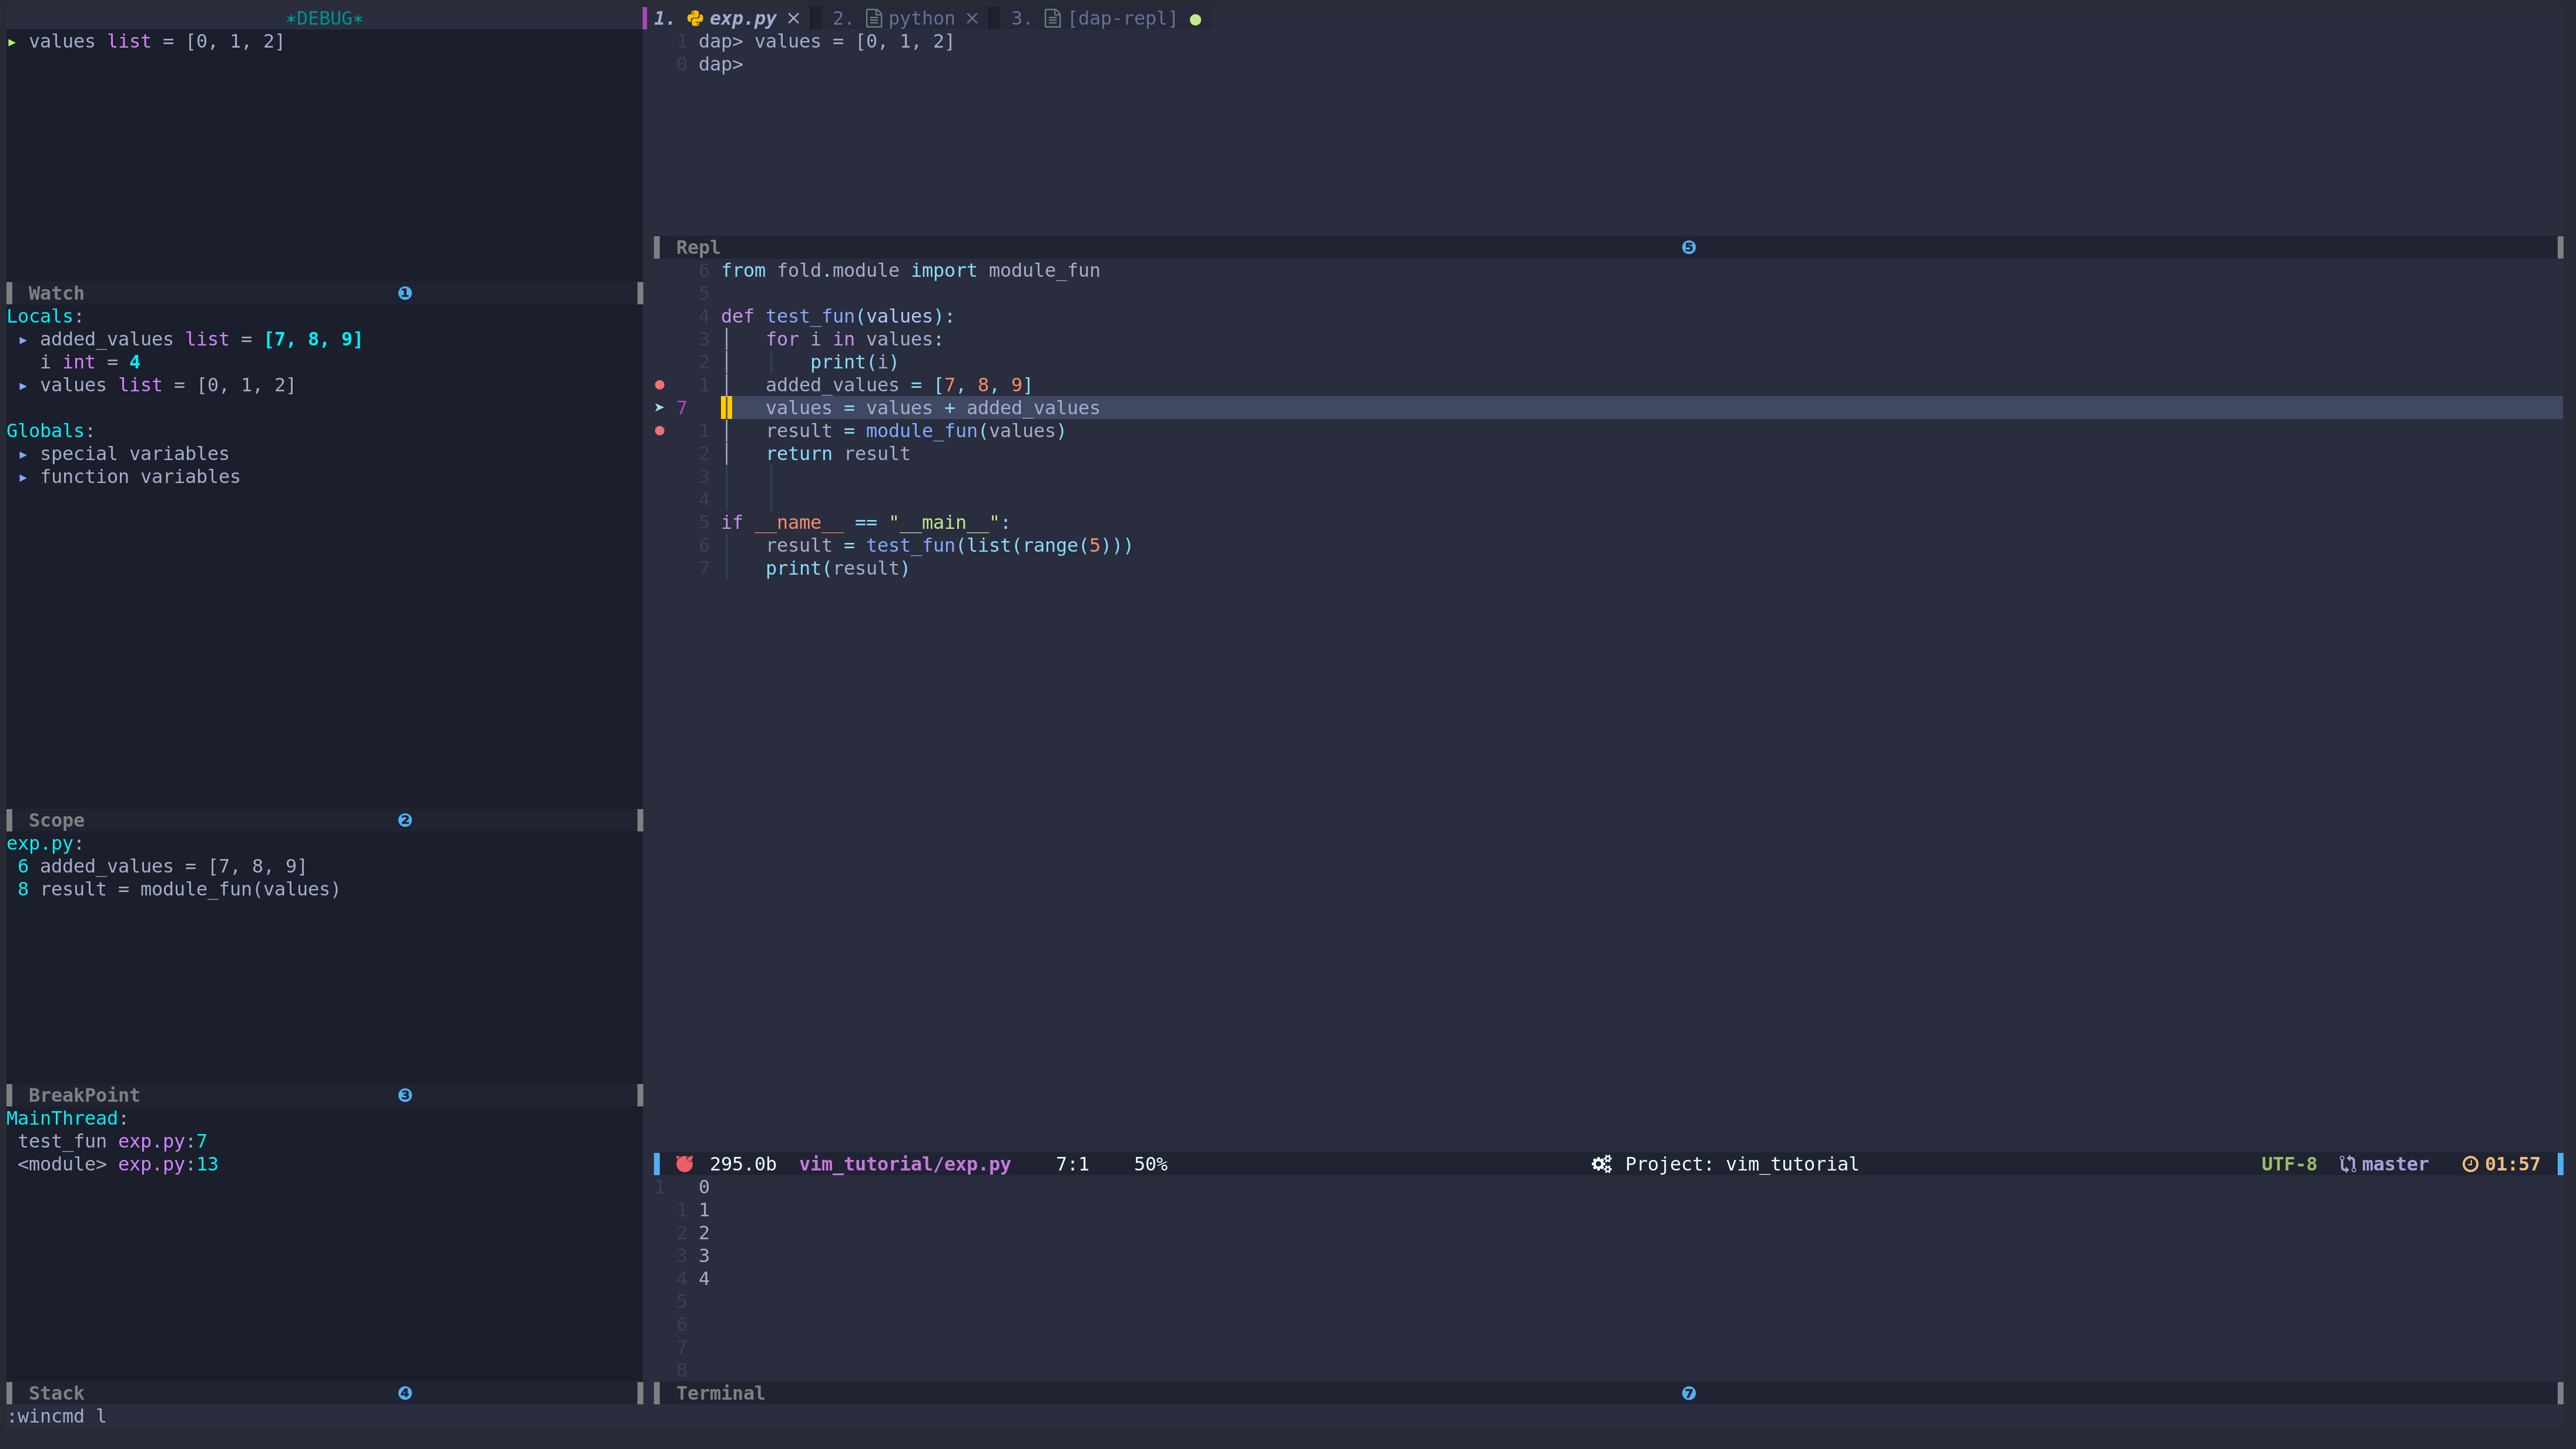This screenshot has height=1449, width=2576.
Task: Click the Scope panel number 2 badge
Action: point(405,820)
